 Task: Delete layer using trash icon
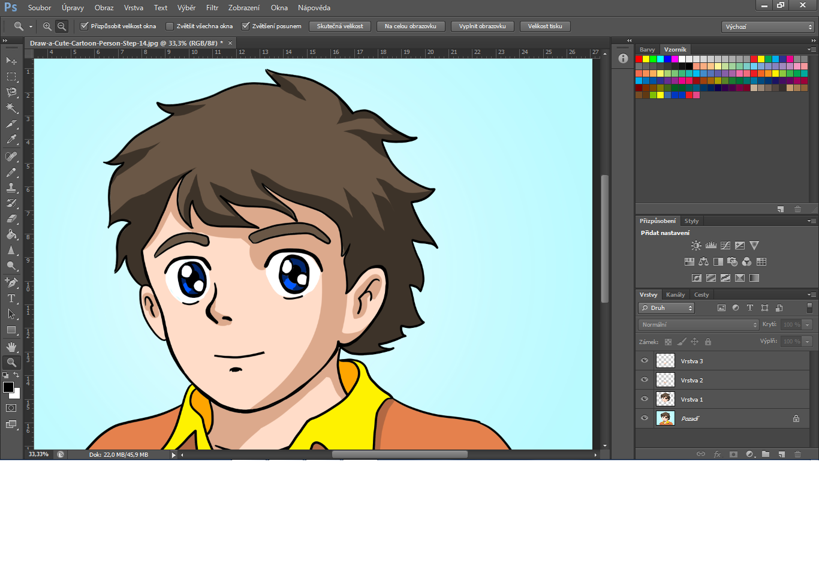coord(797,454)
